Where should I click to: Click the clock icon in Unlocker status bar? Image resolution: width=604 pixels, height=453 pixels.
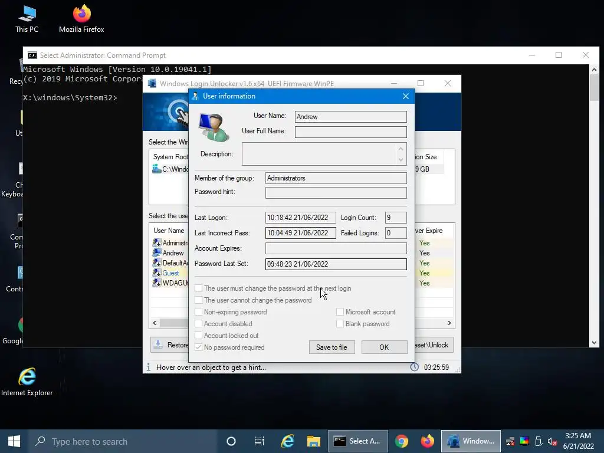pos(414,367)
